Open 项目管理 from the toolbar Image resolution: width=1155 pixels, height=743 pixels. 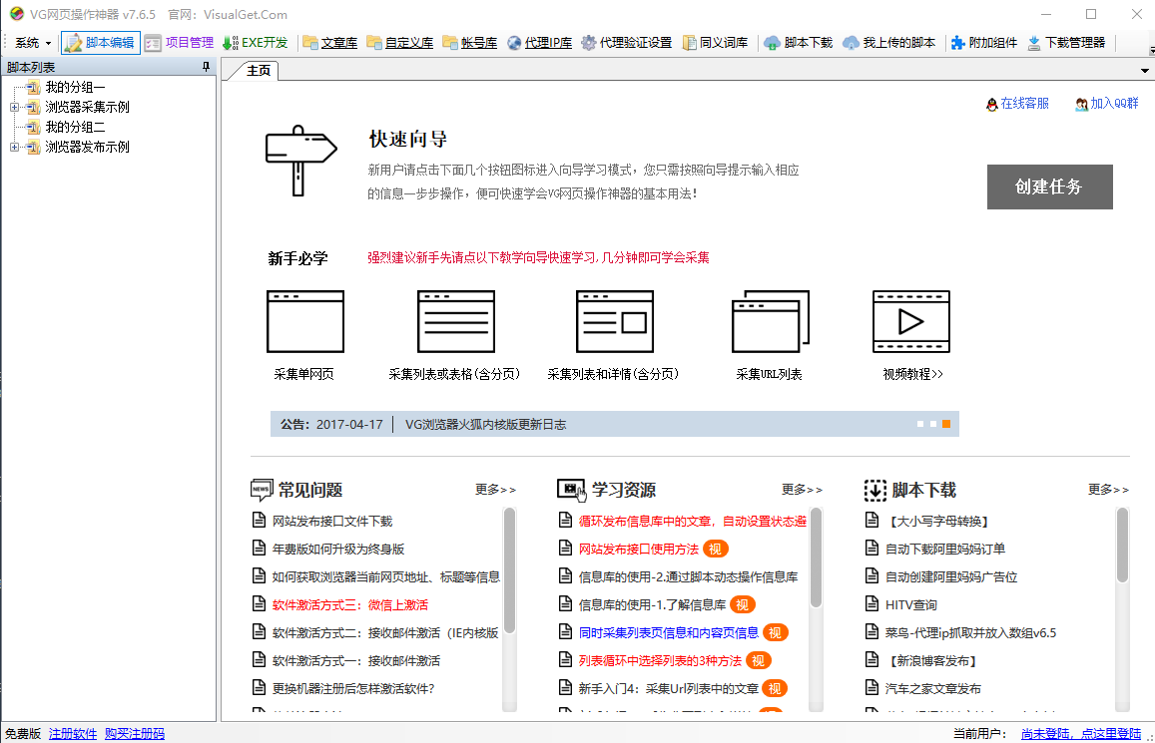point(179,43)
